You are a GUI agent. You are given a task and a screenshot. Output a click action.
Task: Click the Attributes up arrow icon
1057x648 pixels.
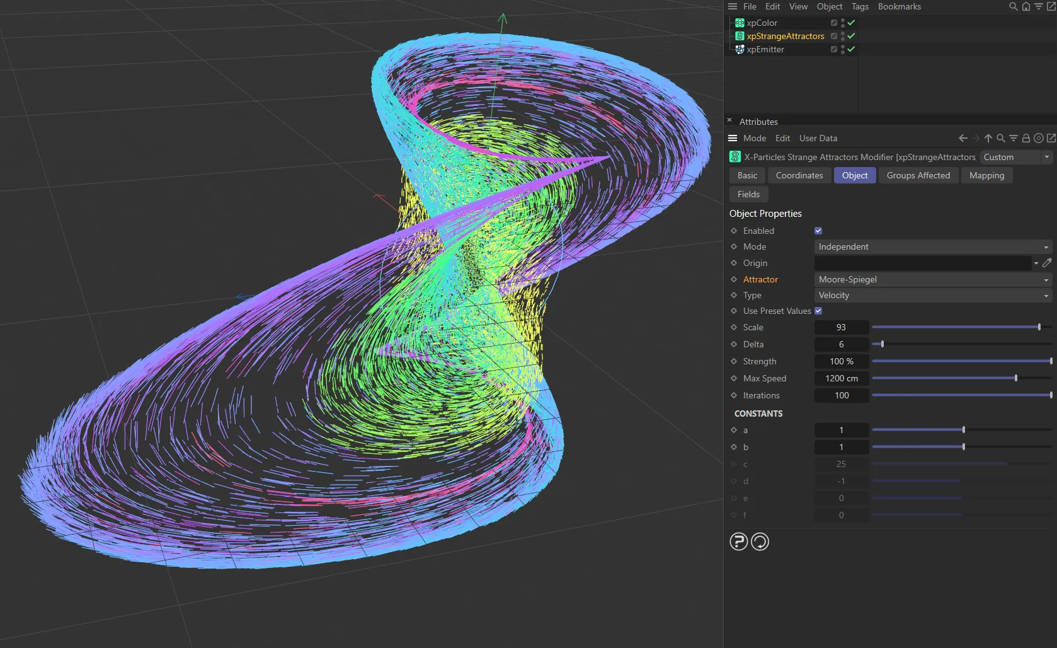pos(988,138)
